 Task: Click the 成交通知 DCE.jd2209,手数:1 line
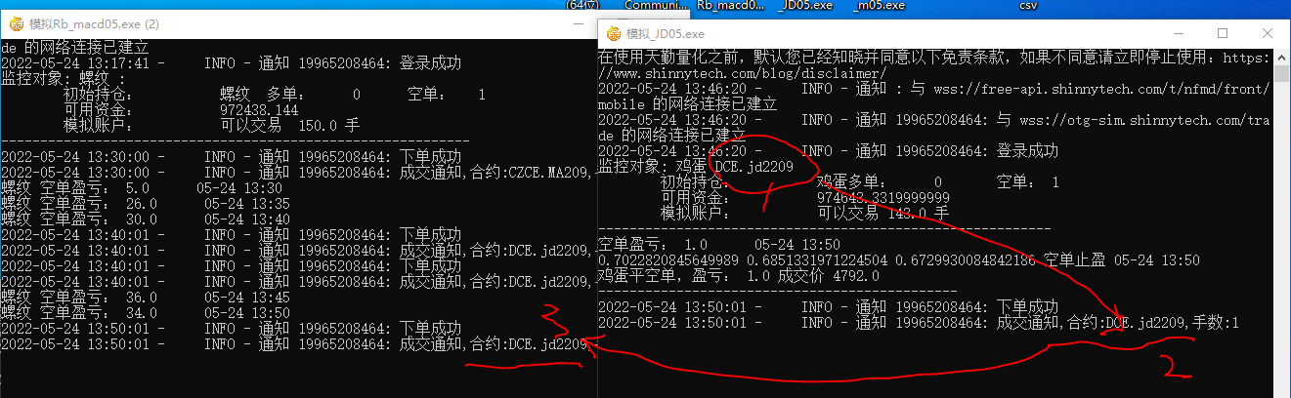click(919, 322)
